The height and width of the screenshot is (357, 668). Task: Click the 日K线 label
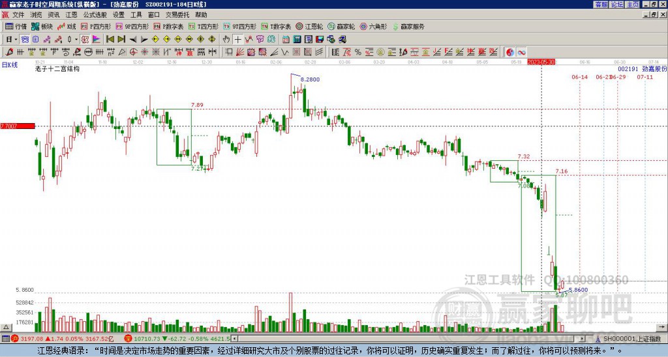tap(9, 64)
